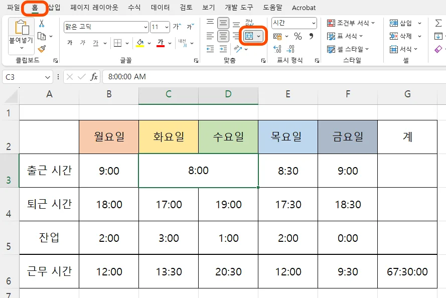Click the Clear eraser icon
This screenshot has width=446, height=298.
(x=438, y=49)
